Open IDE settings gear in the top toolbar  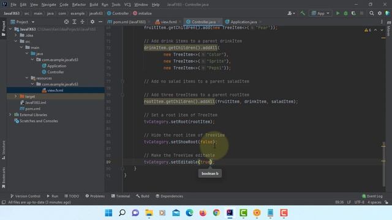(380, 13)
